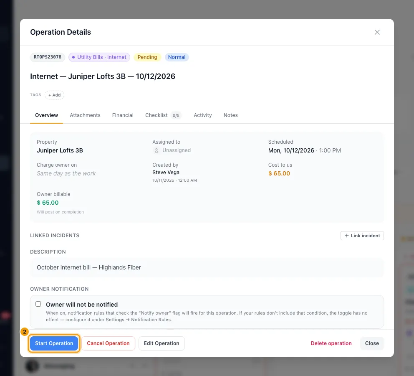Open Edit Operation
414x376 pixels.
(162, 343)
